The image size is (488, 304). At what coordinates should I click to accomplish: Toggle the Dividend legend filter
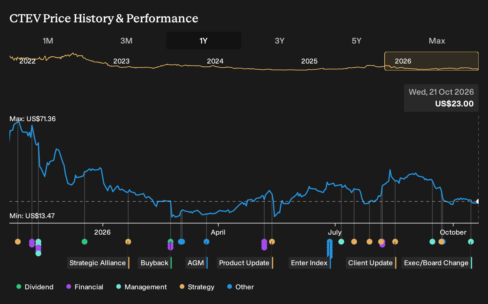click(35, 287)
